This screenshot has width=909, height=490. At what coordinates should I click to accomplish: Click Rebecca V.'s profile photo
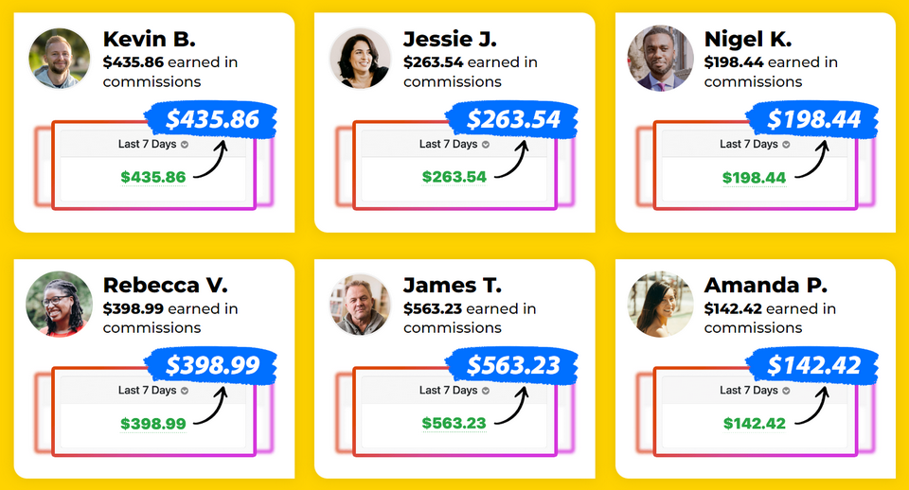tap(59, 304)
